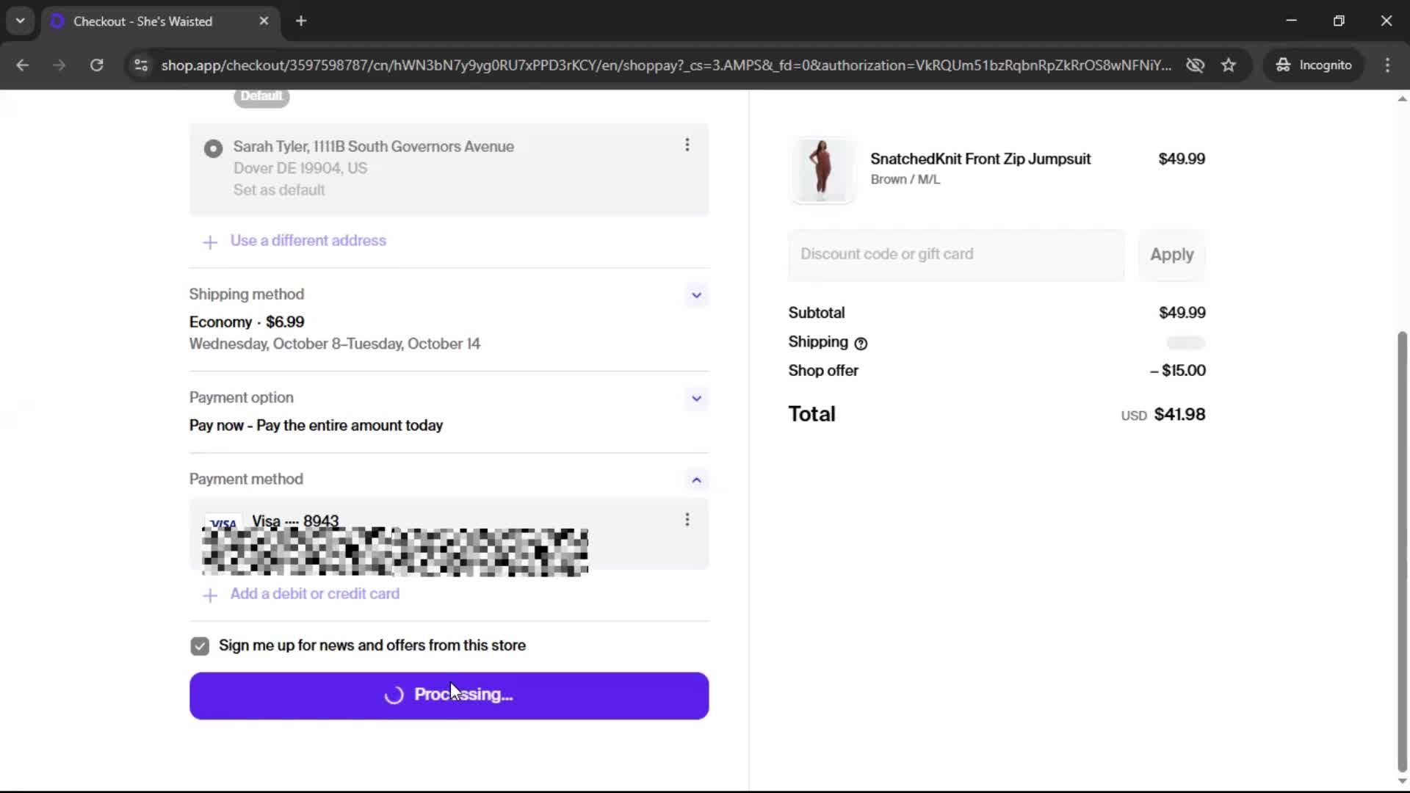The width and height of the screenshot is (1410, 793).
Task: Open a new browser tab
Action: 301,21
